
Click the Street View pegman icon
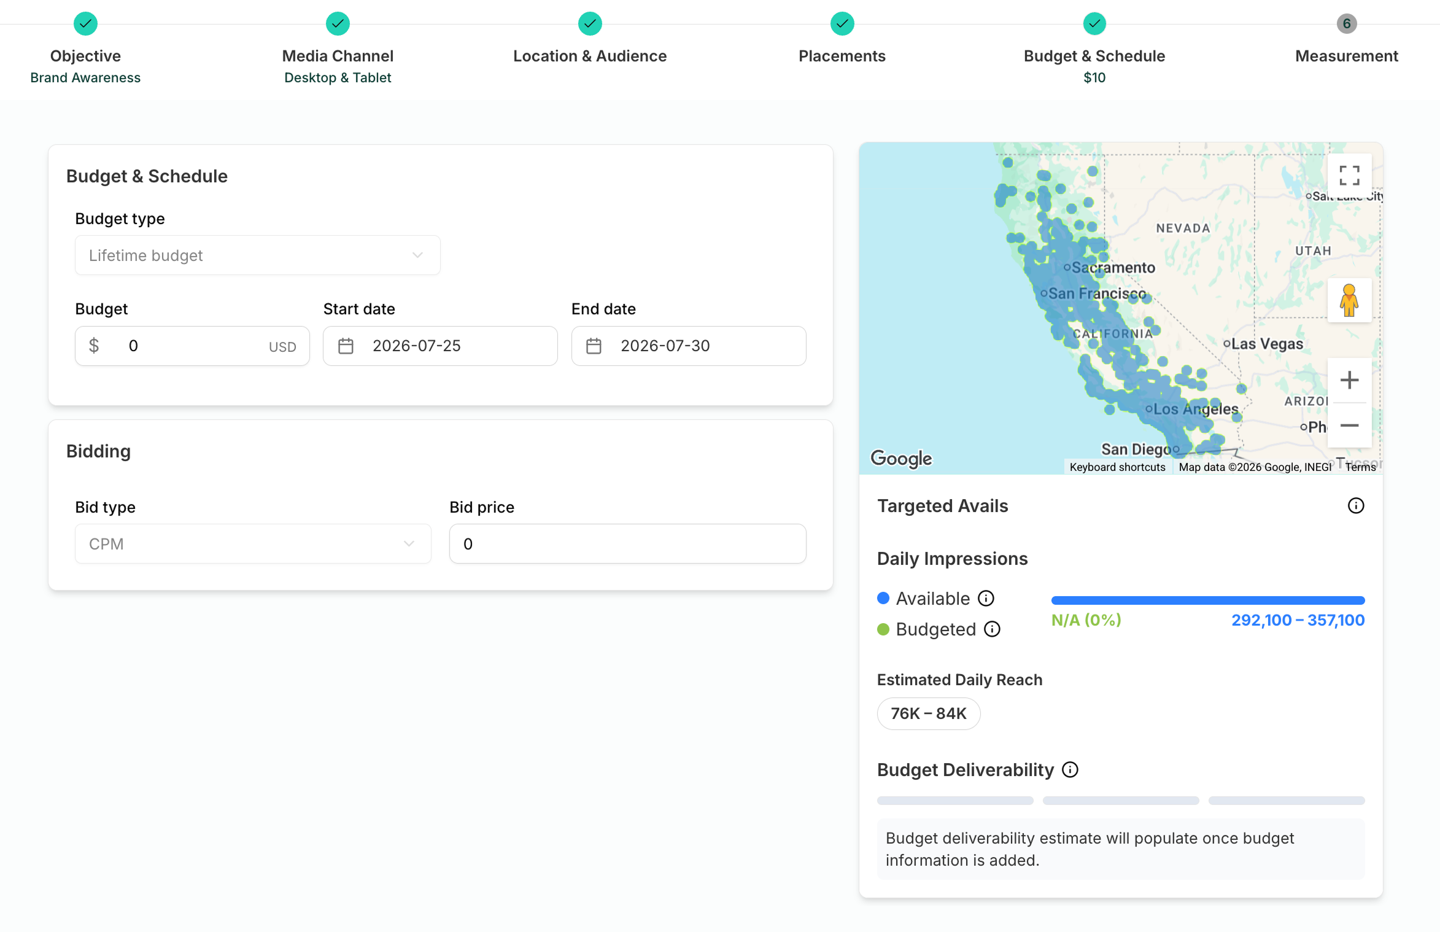1349,300
